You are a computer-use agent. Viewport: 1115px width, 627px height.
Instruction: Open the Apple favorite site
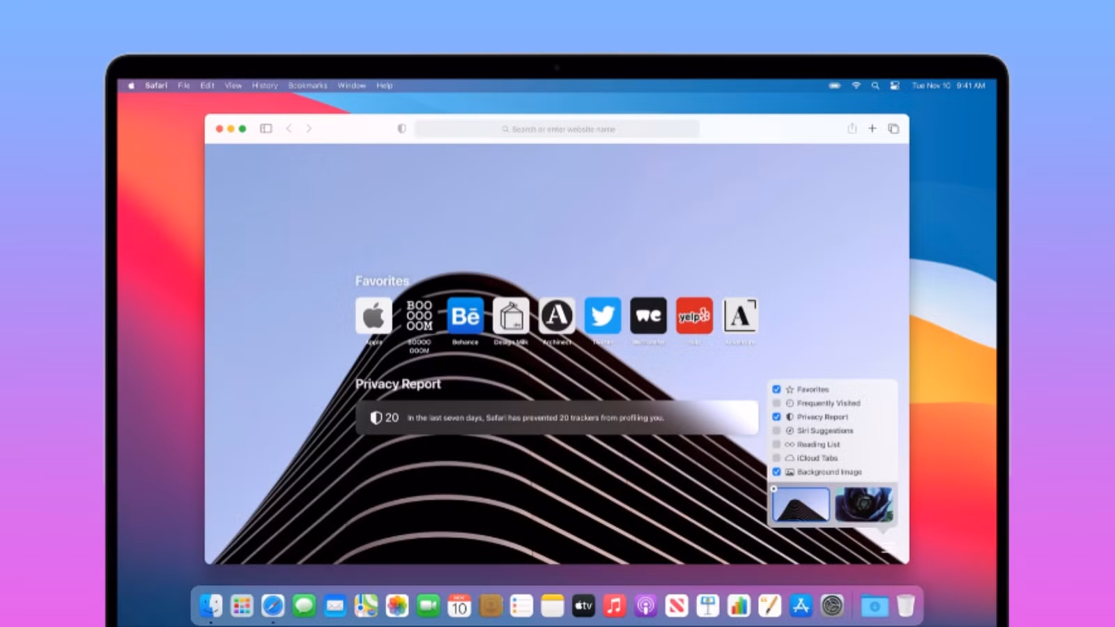[x=374, y=316]
